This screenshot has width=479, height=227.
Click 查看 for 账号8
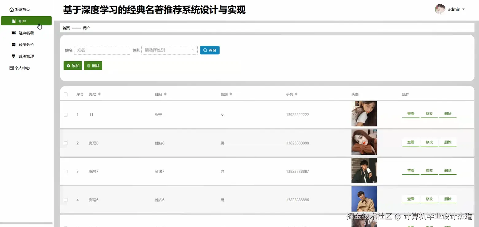click(x=411, y=142)
